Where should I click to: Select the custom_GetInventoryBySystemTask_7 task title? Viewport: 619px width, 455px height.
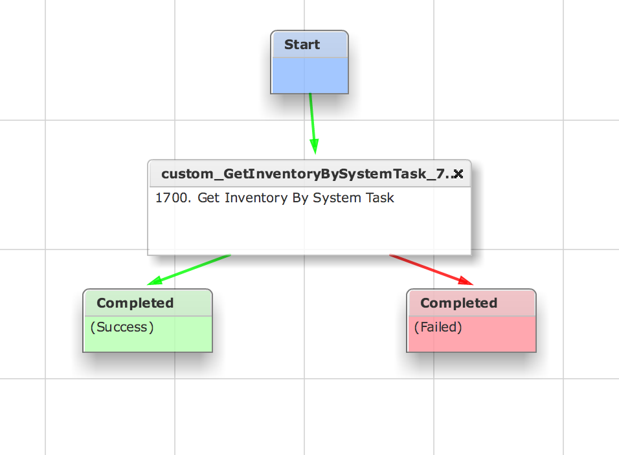[x=308, y=174]
